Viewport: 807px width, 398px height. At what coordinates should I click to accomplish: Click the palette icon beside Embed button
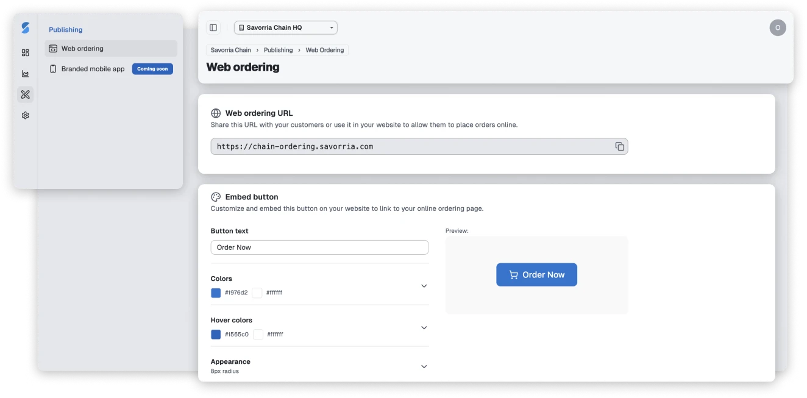coord(216,197)
